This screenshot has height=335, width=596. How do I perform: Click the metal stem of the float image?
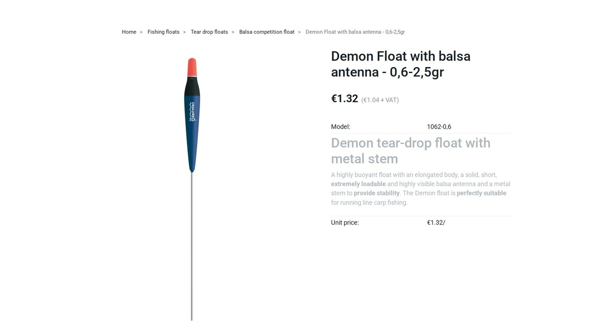tap(192, 246)
